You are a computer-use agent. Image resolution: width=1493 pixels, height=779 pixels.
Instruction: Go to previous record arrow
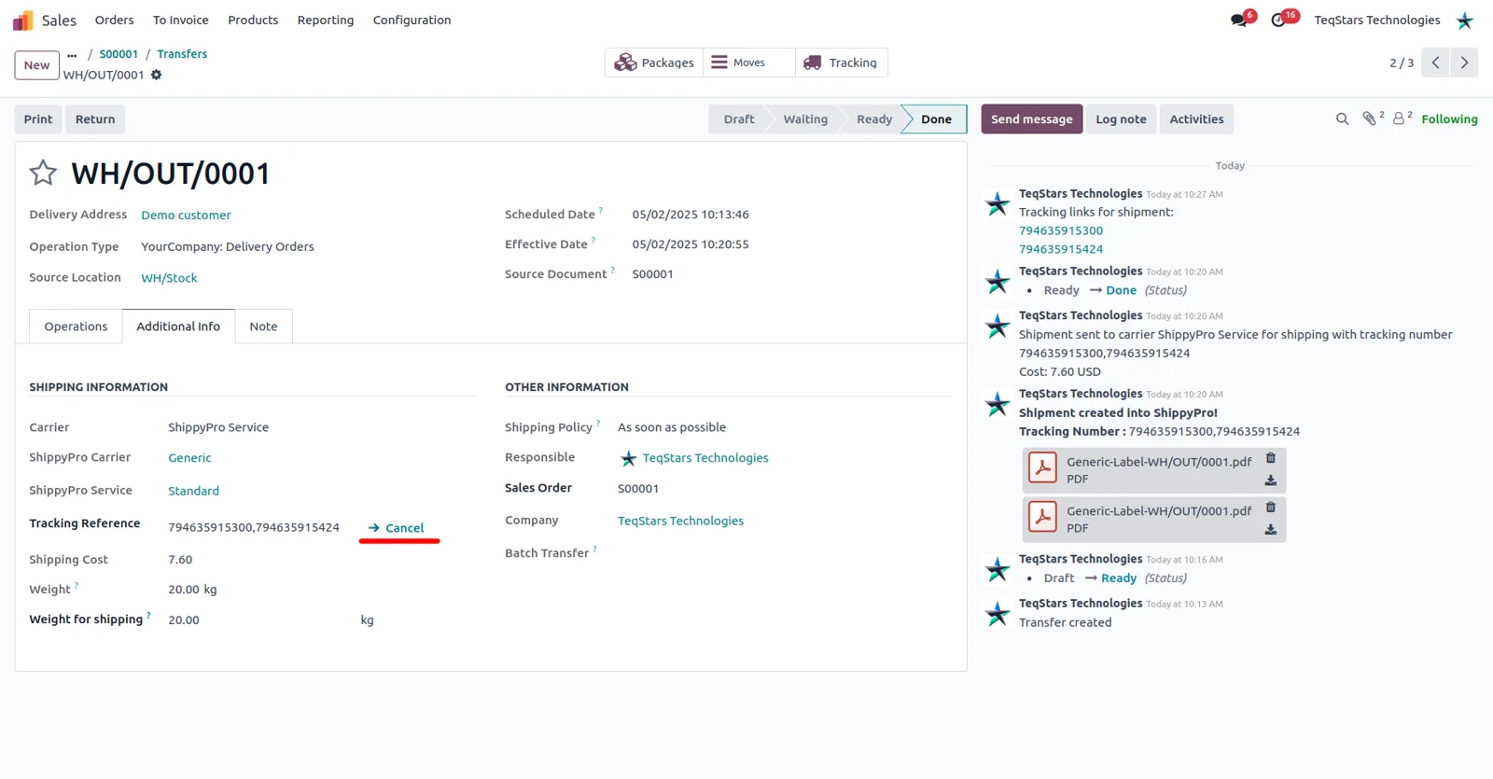point(1435,63)
